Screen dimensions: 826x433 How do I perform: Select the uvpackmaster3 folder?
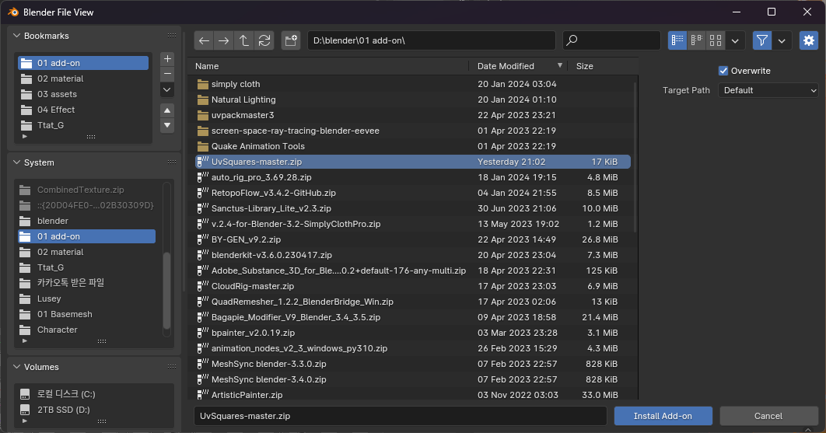412,115
